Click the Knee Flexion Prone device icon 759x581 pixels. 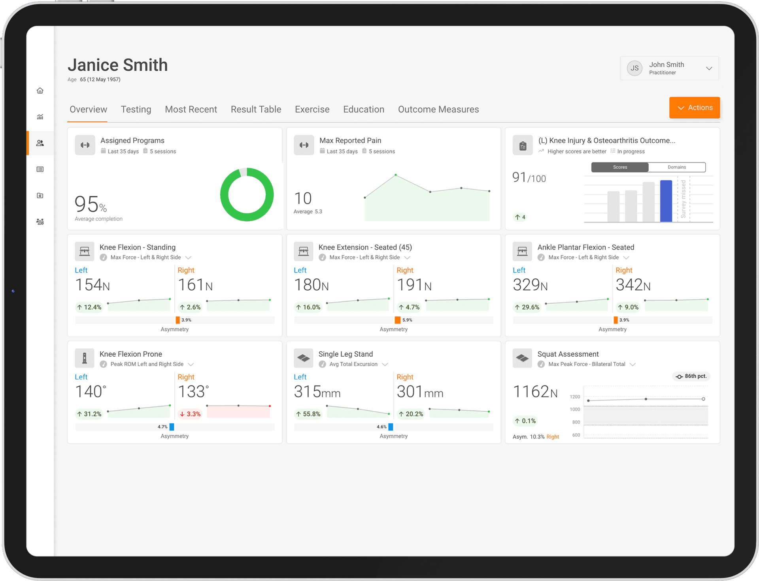pyautogui.click(x=85, y=358)
